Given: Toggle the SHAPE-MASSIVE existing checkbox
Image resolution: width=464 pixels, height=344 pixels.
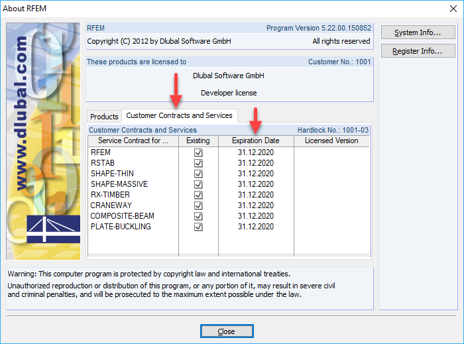Looking at the screenshot, I should pos(198,184).
